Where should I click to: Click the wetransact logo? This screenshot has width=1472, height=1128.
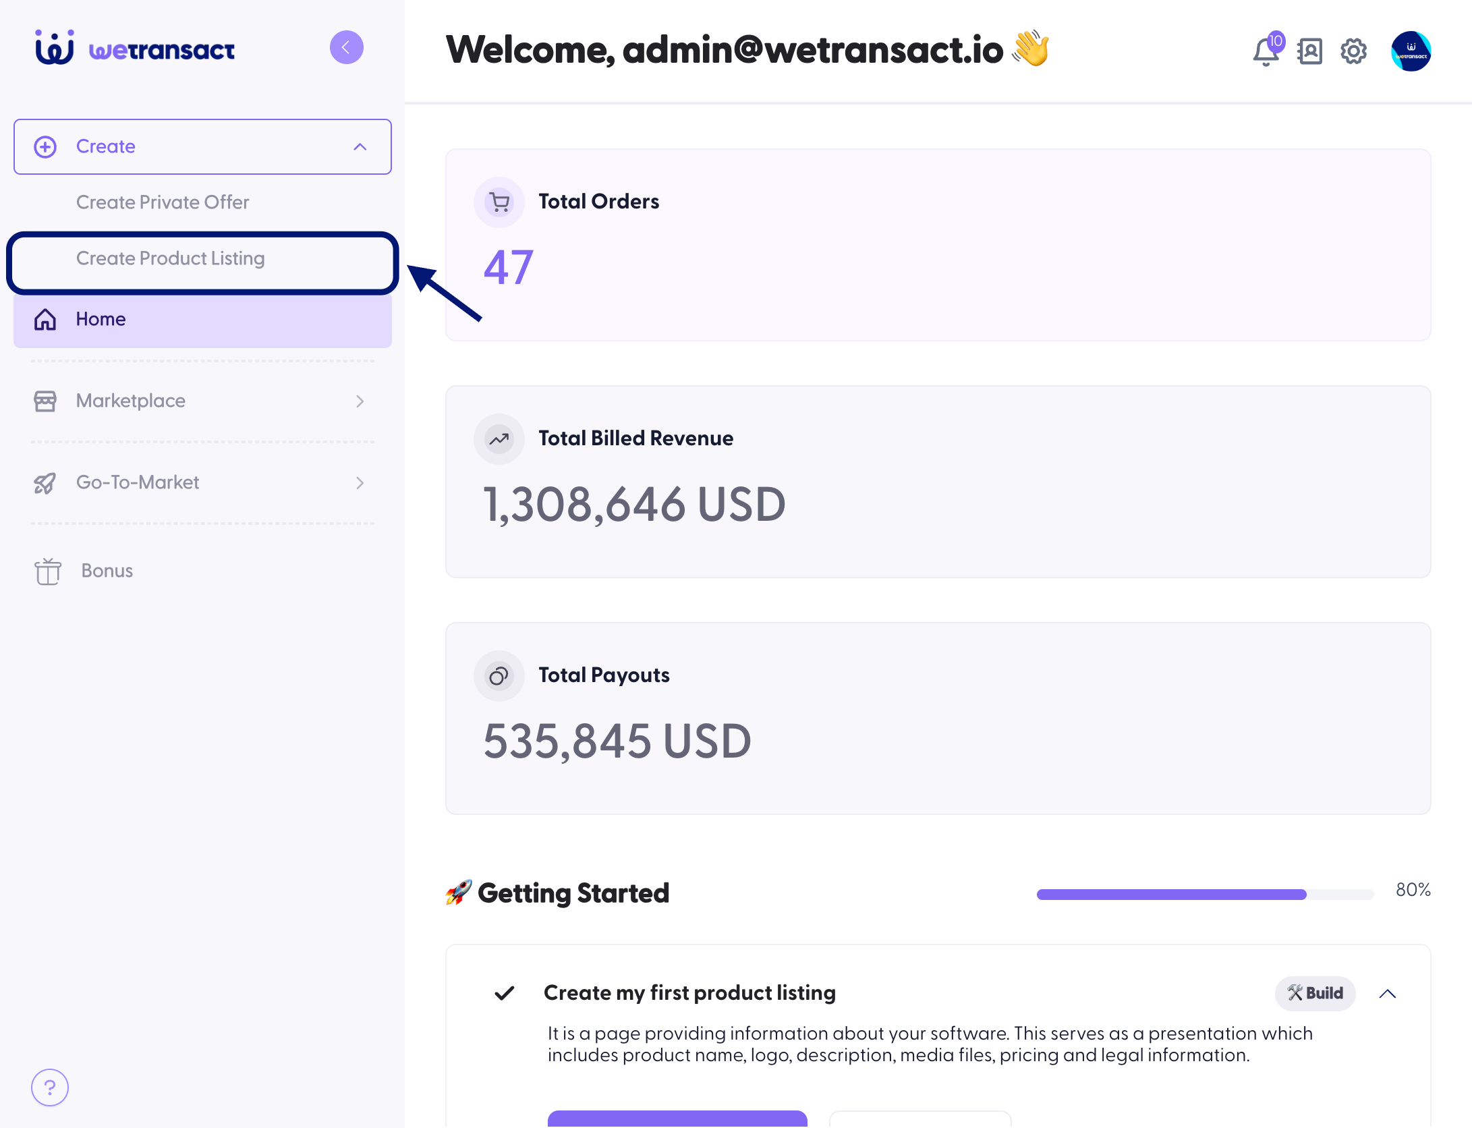click(135, 48)
